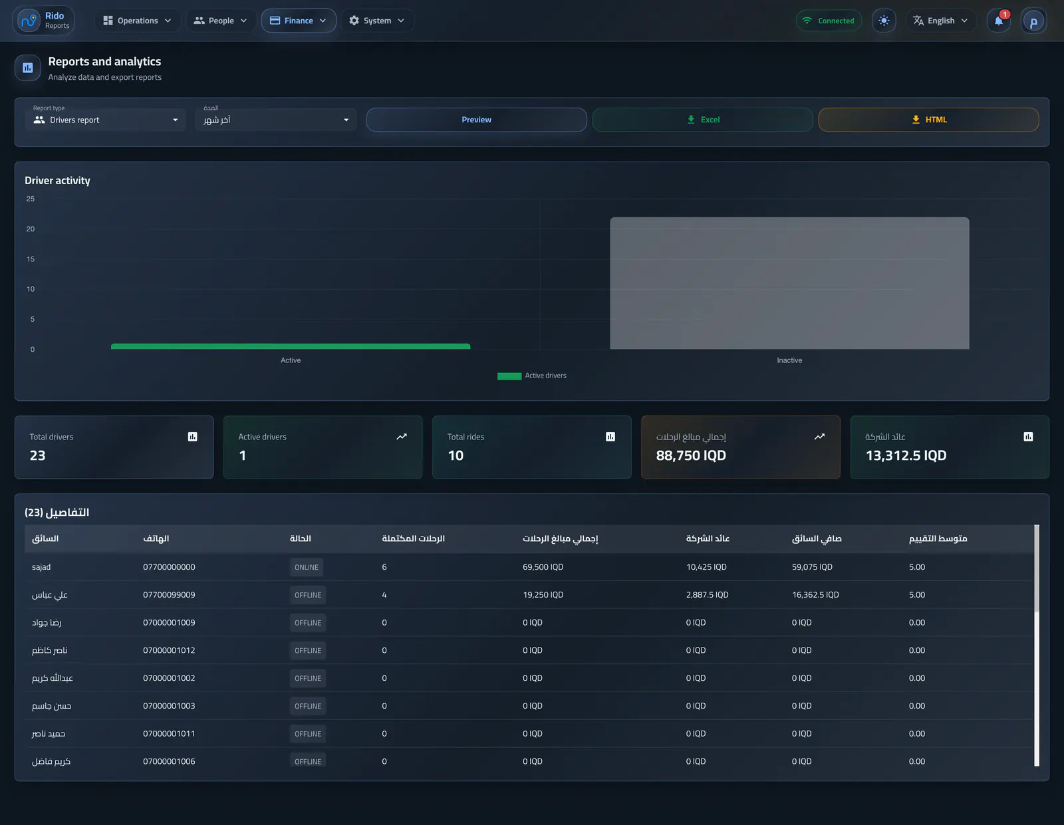1064x825 pixels.
Task: Click the 2,887.5 IQD cell
Action: (x=707, y=595)
